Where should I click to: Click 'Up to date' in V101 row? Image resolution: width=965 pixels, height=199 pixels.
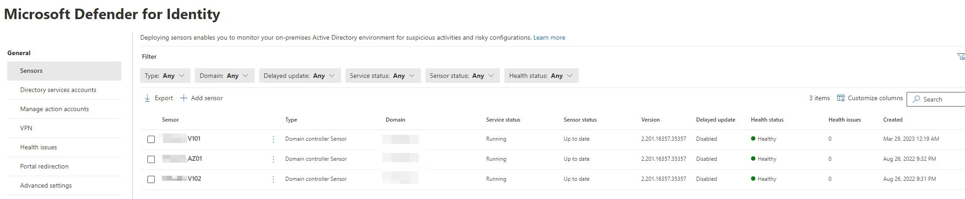point(577,139)
